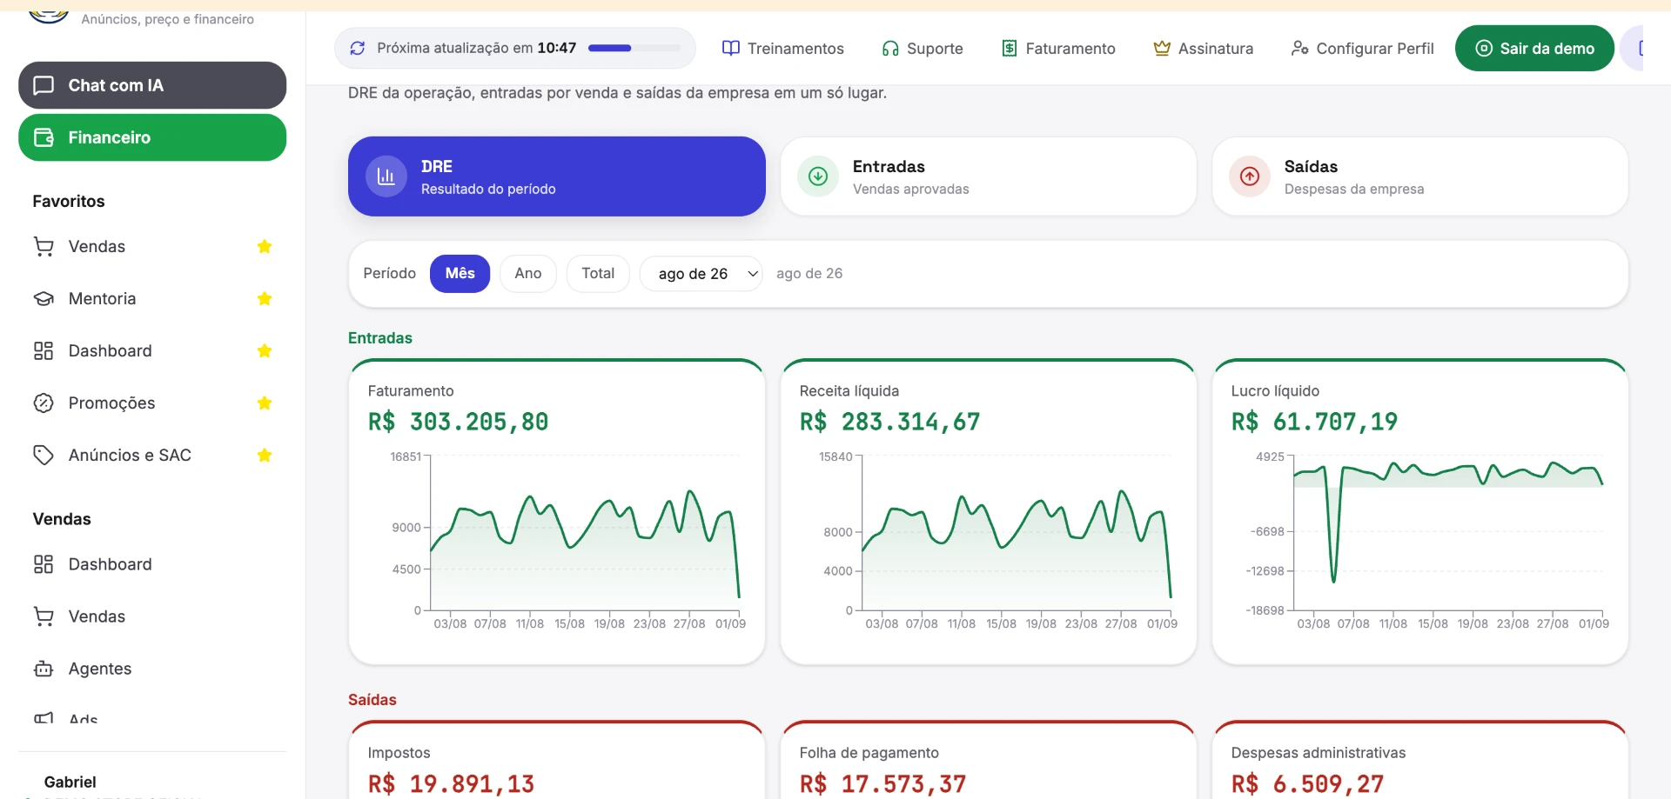This screenshot has height=799, width=1671.
Task: Select the DRE Resultado do período tab
Action: (557, 176)
